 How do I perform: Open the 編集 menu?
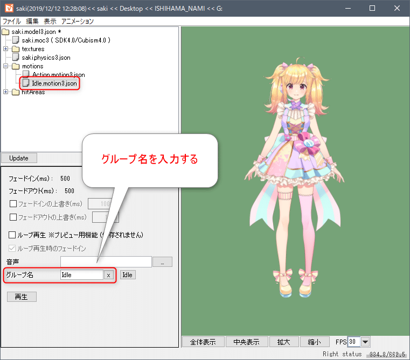click(32, 21)
